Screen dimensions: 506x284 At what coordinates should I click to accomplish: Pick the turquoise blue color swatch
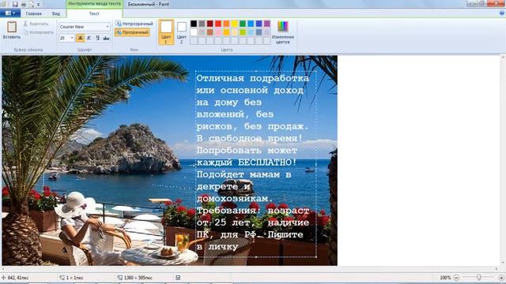click(251, 24)
